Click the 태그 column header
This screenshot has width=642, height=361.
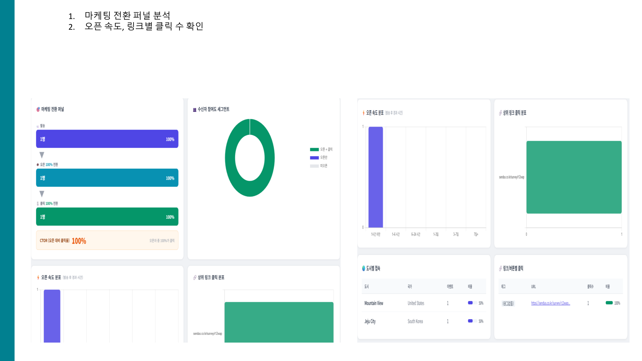coord(503,286)
